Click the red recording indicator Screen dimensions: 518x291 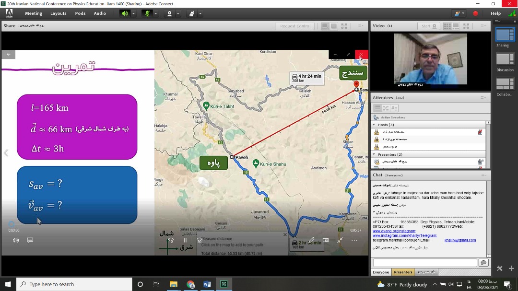pos(475,13)
